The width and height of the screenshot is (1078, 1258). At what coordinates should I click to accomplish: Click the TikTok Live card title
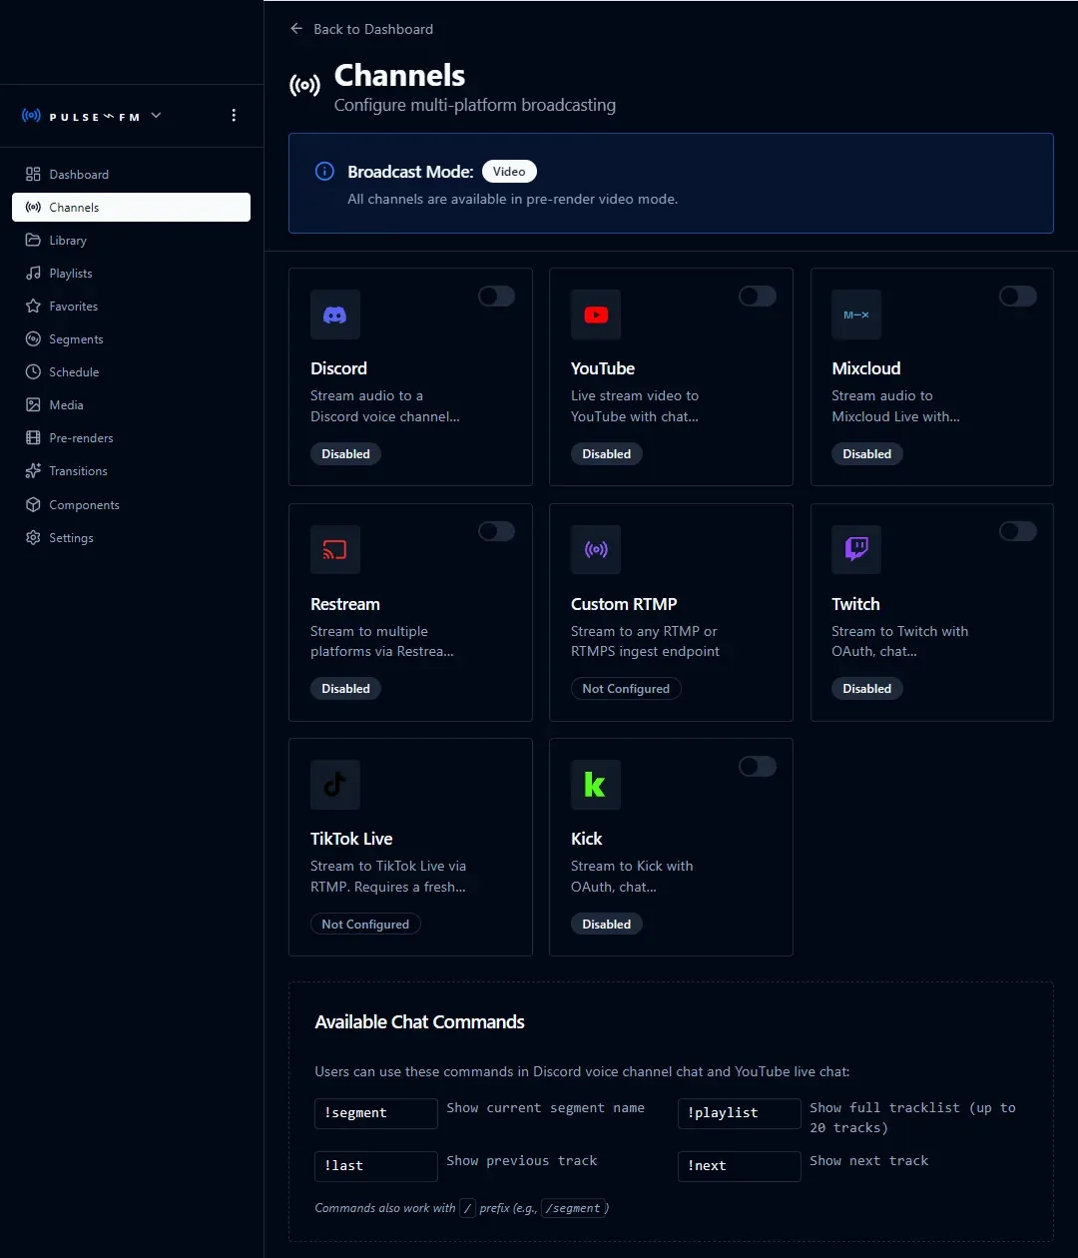pyautogui.click(x=351, y=839)
